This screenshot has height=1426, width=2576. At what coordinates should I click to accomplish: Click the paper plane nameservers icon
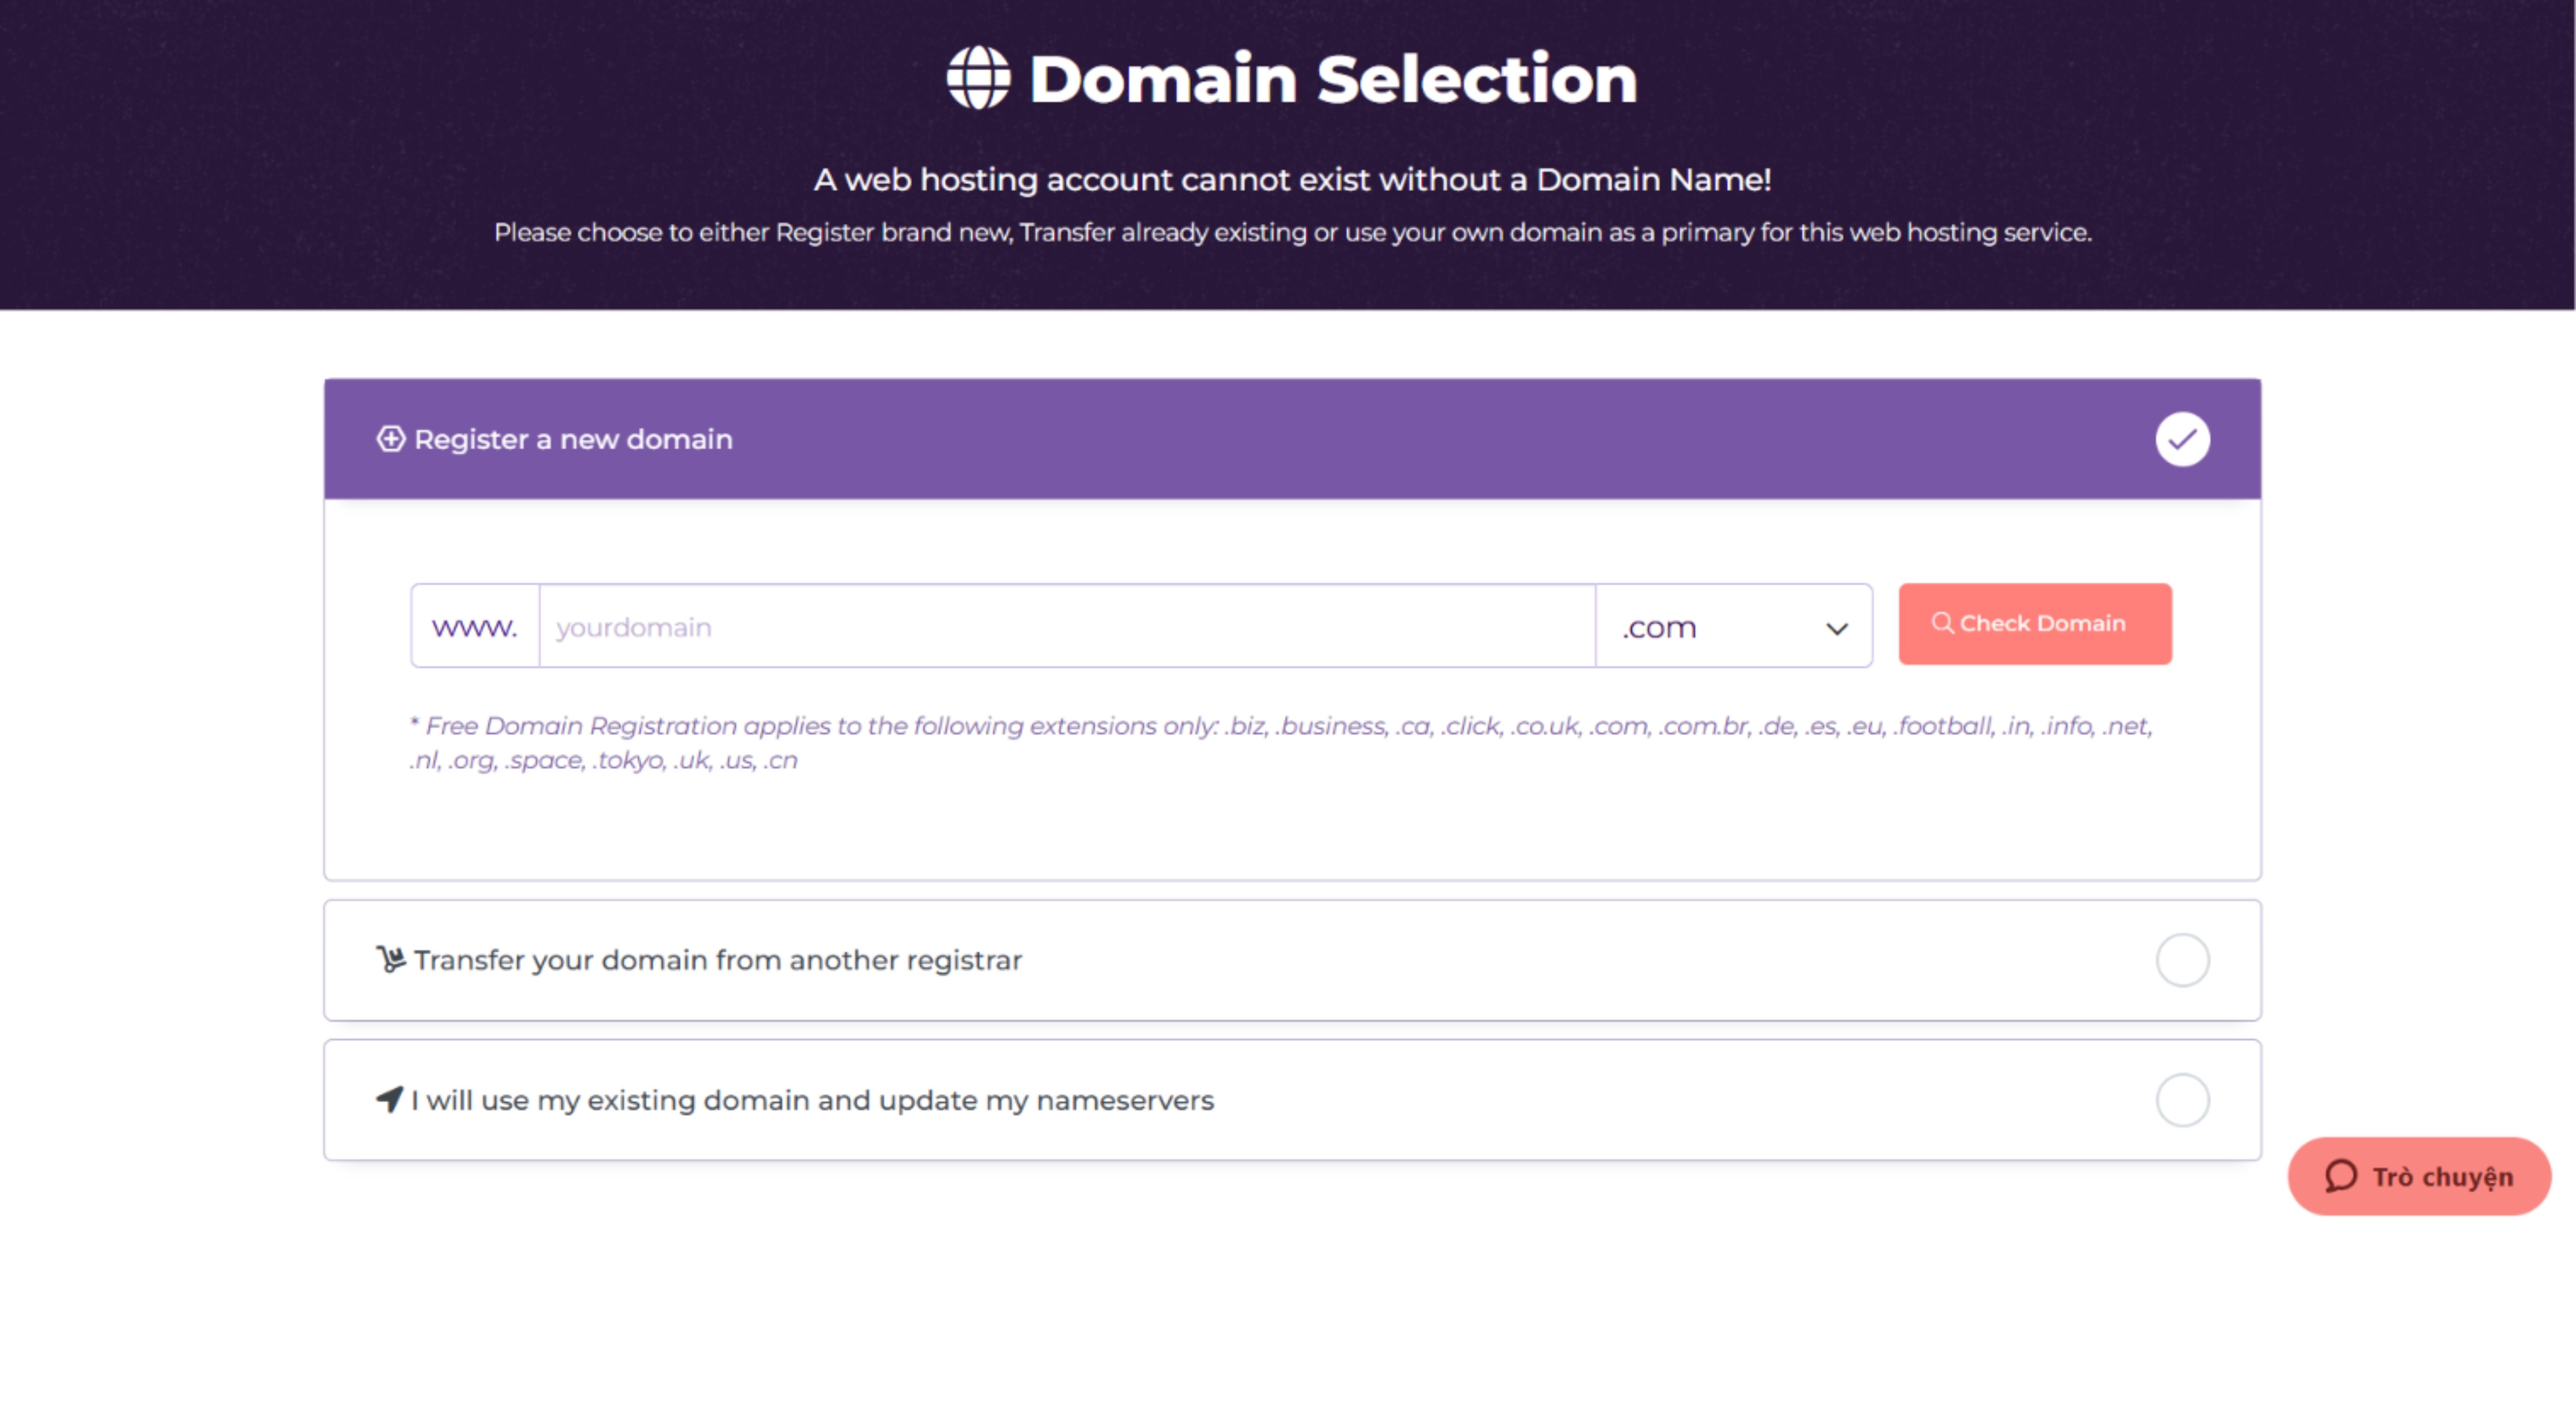pyautogui.click(x=389, y=1099)
